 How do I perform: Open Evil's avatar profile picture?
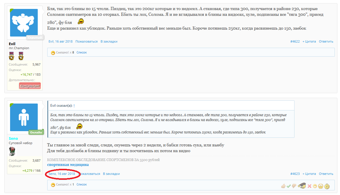(x=24, y=23)
